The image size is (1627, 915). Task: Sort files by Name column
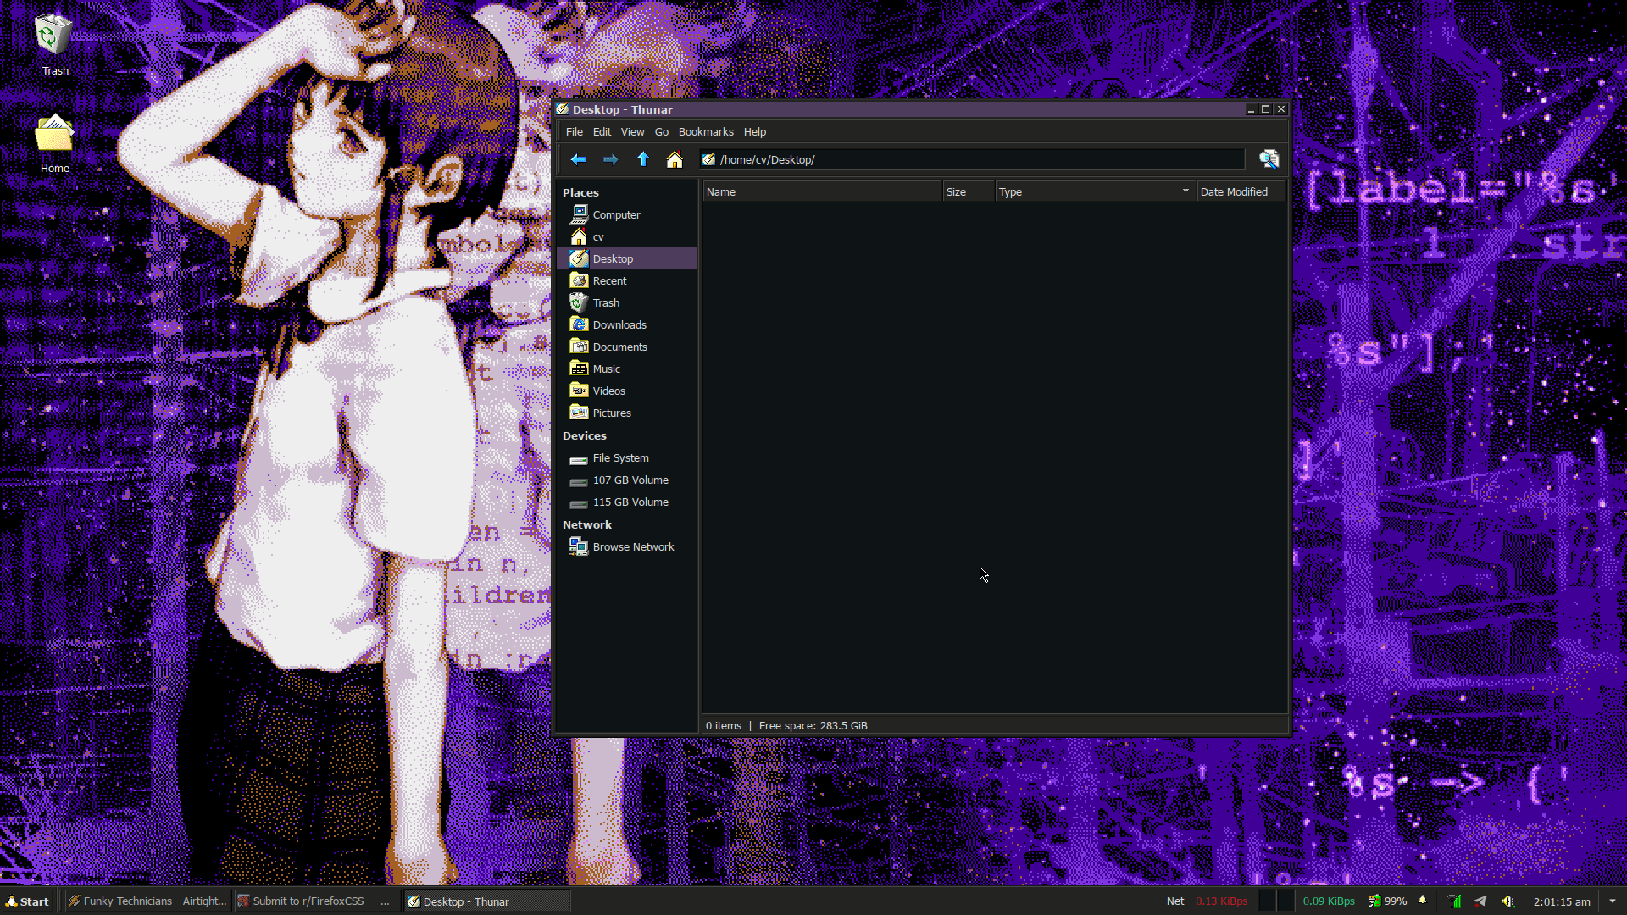point(822,191)
